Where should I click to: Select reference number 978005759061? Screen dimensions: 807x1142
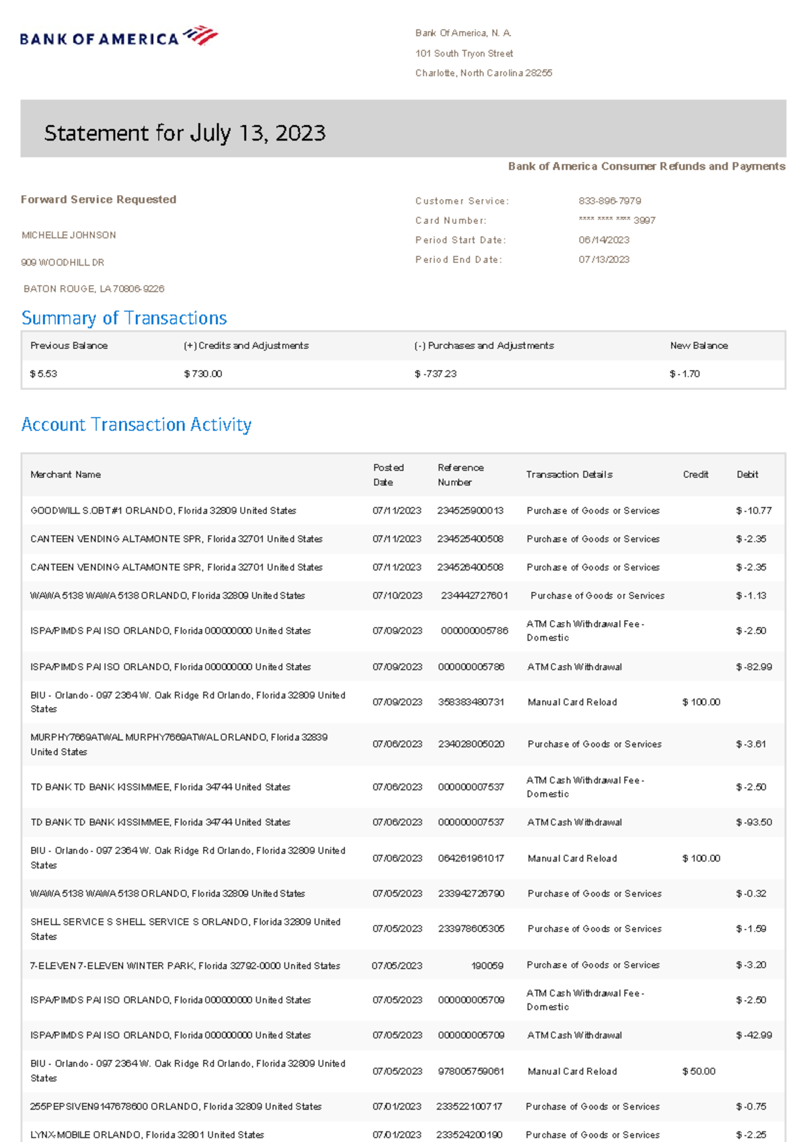(x=471, y=1071)
